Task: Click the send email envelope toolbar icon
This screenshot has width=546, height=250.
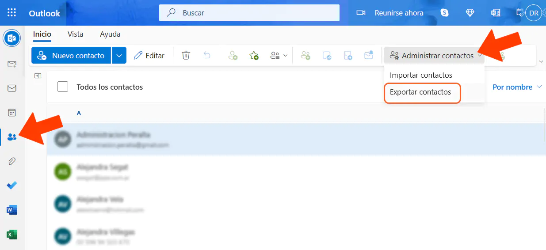Action: click(369, 56)
